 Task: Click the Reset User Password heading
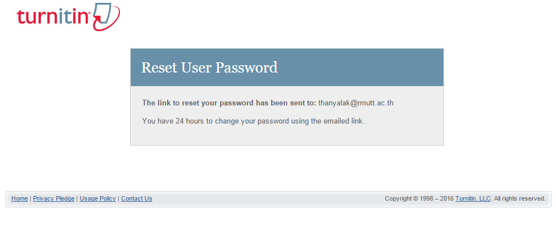tap(209, 67)
